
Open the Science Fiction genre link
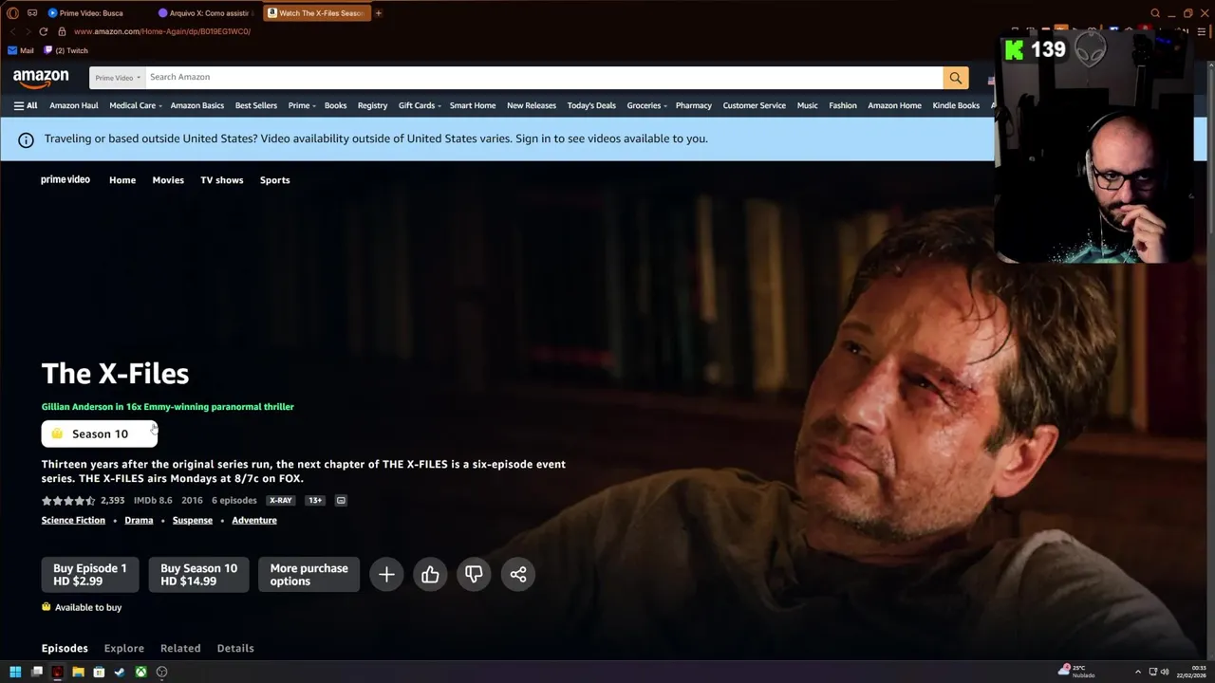click(x=73, y=520)
